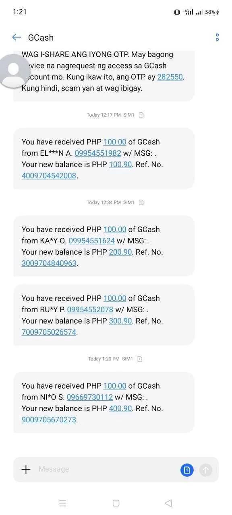232x515 pixels.
Task: Tap the plus attachment icon
Action: click(x=26, y=469)
